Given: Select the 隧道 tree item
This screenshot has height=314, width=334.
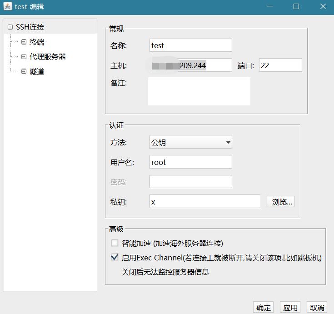Looking at the screenshot, I should click(37, 72).
